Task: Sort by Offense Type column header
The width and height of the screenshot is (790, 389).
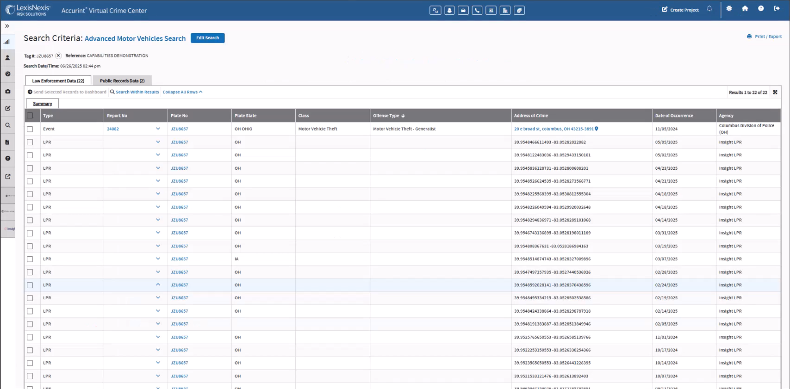Action: click(x=389, y=116)
